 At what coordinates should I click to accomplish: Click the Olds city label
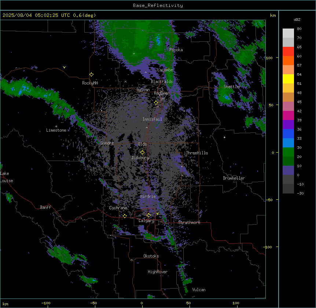point(142,144)
